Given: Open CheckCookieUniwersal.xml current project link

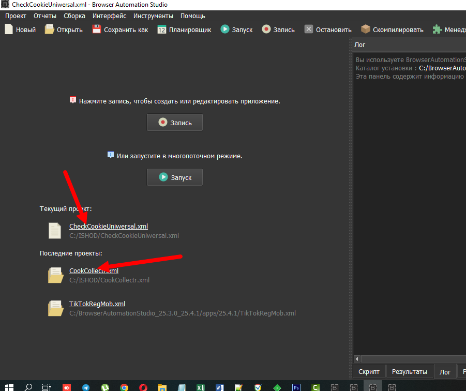Looking at the screenshot, I should (x=109, y=227).
